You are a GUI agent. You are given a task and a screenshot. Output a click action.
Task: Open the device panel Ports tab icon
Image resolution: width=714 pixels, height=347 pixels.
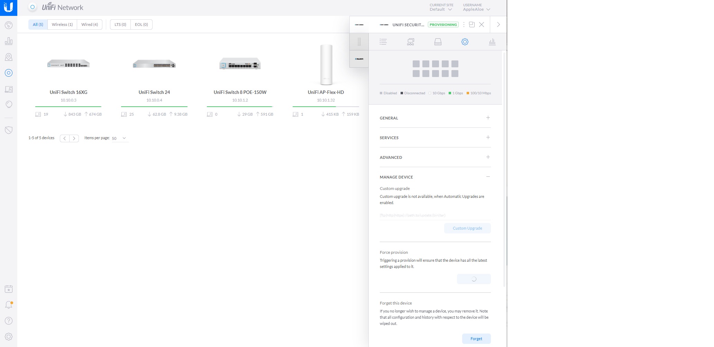pos(438,42)
